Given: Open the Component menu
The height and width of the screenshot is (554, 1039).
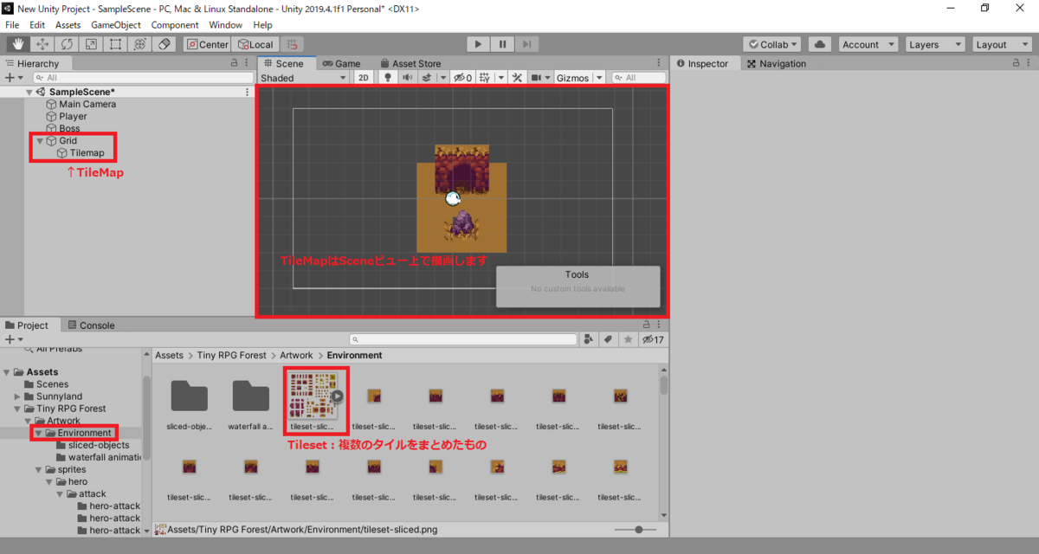Looking at the screenshot, I should pos(175,25).
